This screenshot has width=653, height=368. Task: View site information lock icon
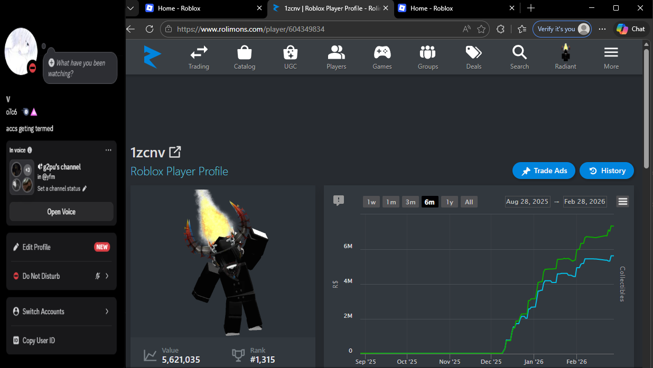(167, 29)
